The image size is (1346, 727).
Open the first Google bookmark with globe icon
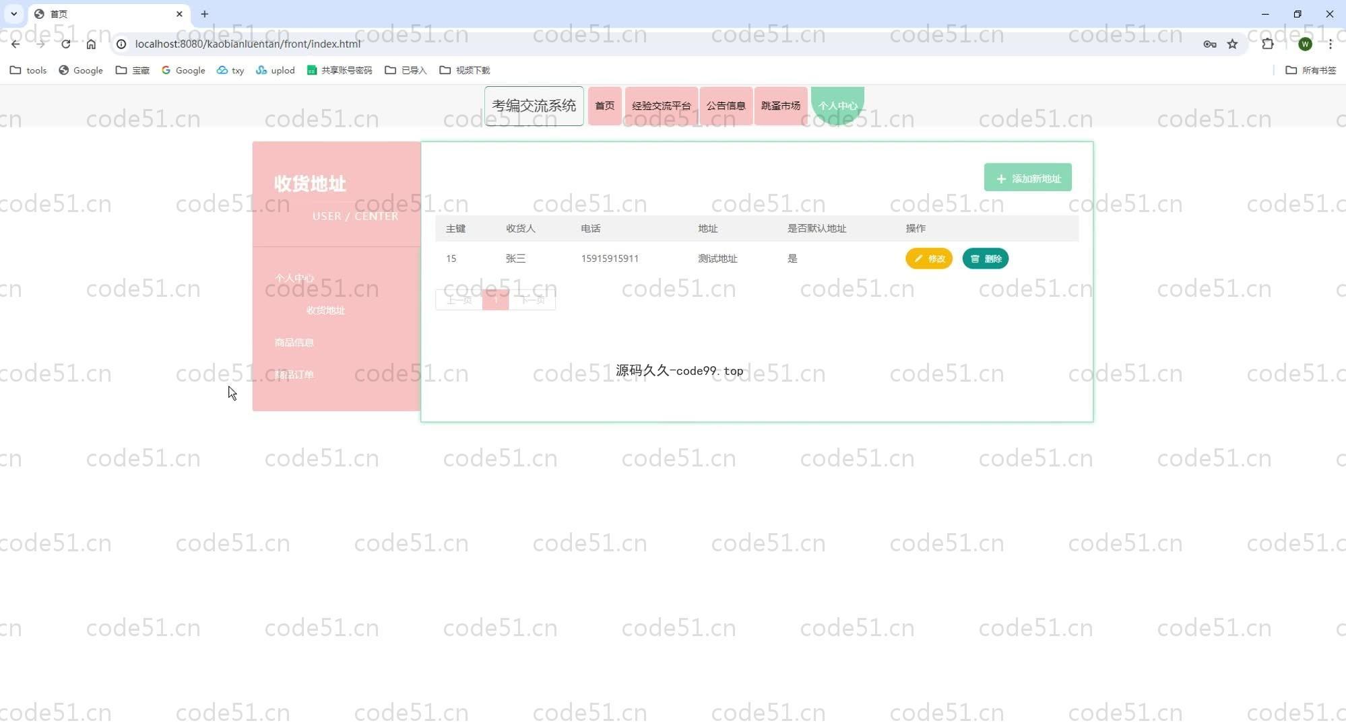[81, 70]
